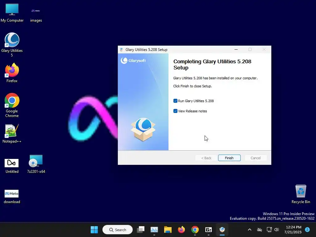Select the 7z2201-x64 installer icon
The image size is (316, 237).
tap(36, 164)
